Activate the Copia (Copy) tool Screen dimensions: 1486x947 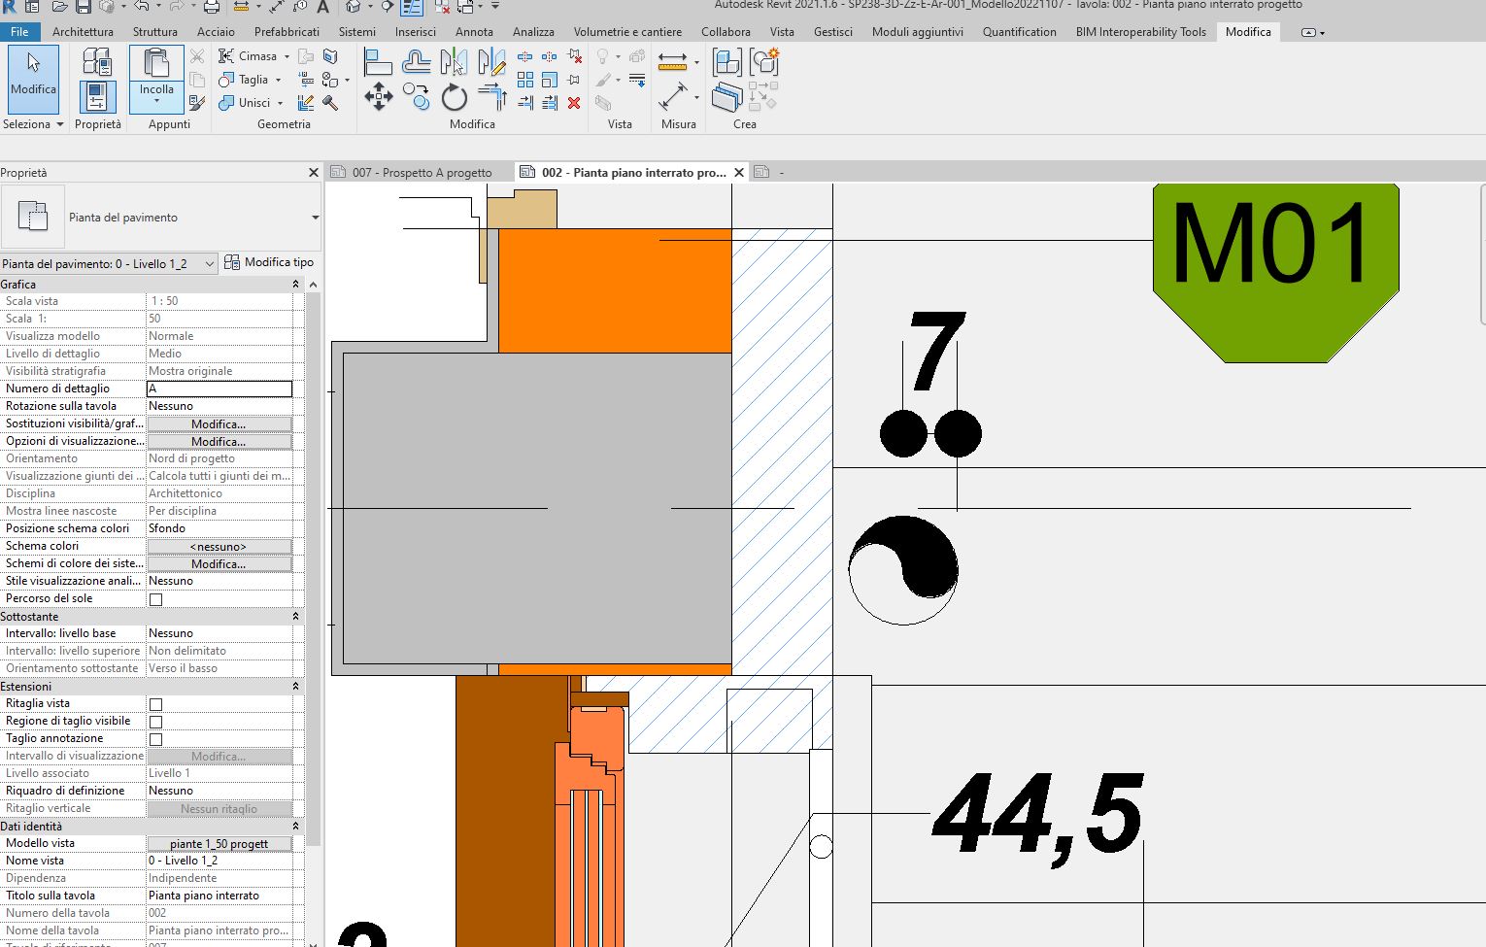coord(416,96)
